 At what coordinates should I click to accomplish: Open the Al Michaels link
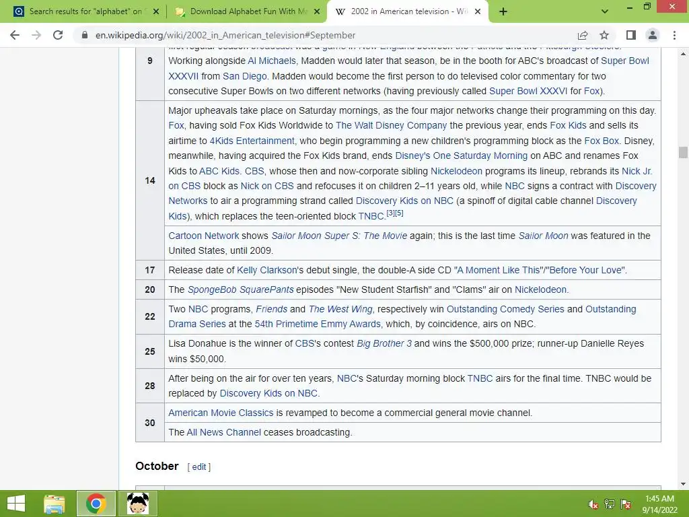272,61
